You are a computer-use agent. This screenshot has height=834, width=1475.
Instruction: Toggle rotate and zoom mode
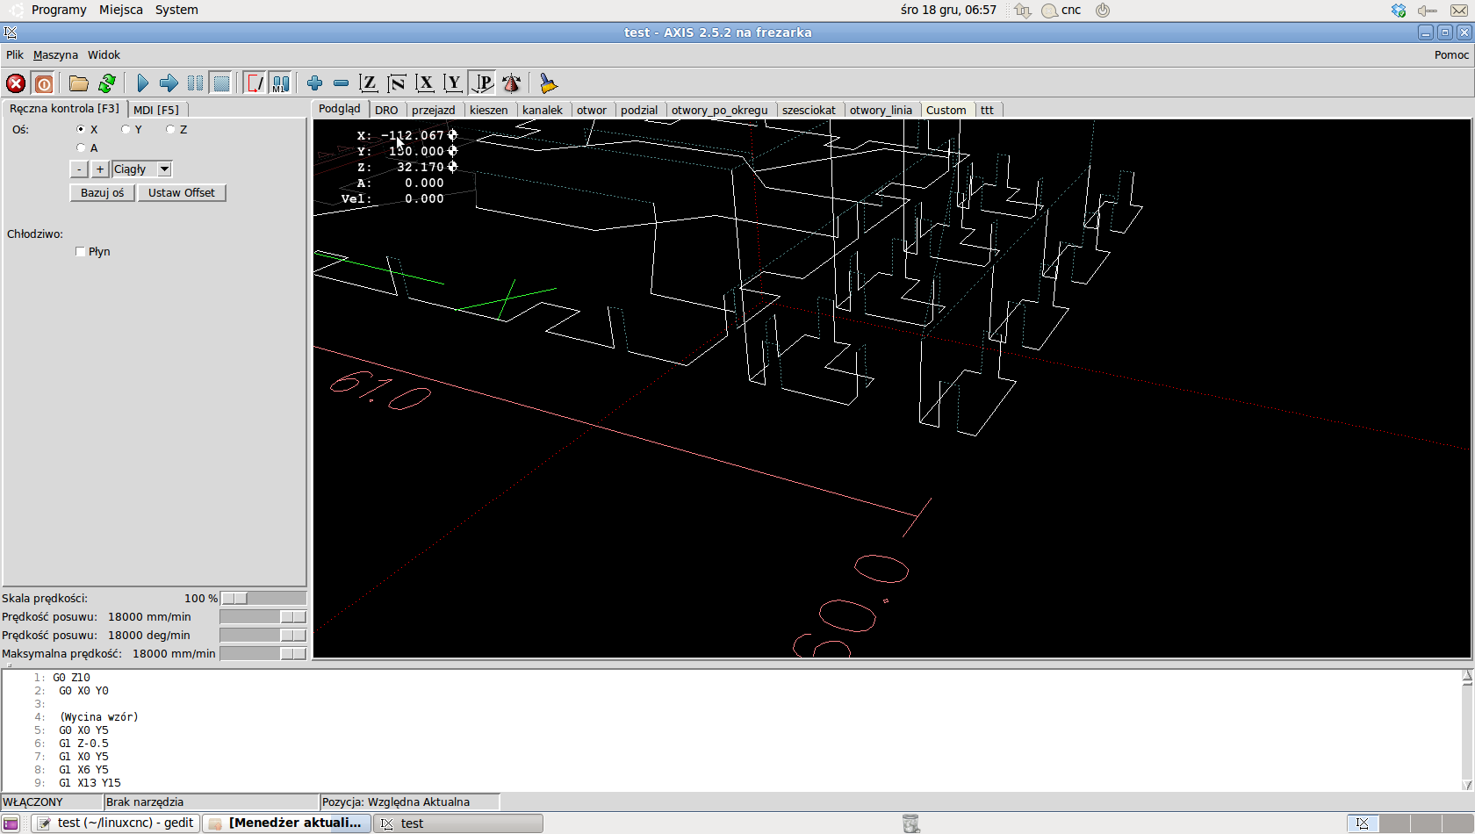click(511, 83)
